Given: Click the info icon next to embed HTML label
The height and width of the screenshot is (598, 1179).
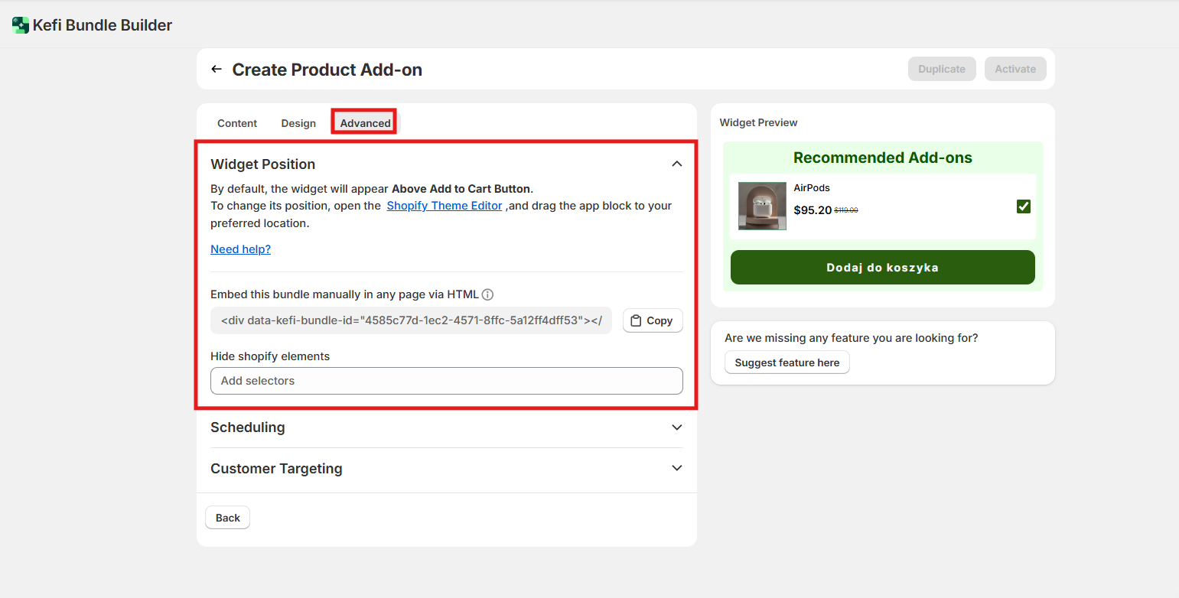Looking at the screenshot, I should tap(487, 294).
